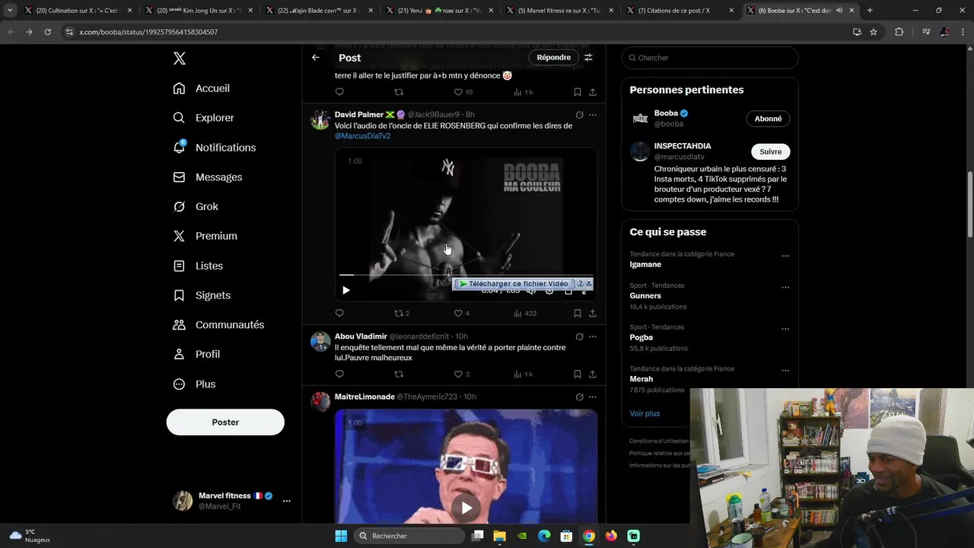Play the MaitreLimonade GIF video

point(466,508)
